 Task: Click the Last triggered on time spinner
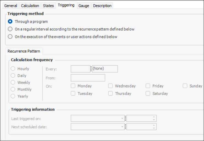click(x=154, y=119)
